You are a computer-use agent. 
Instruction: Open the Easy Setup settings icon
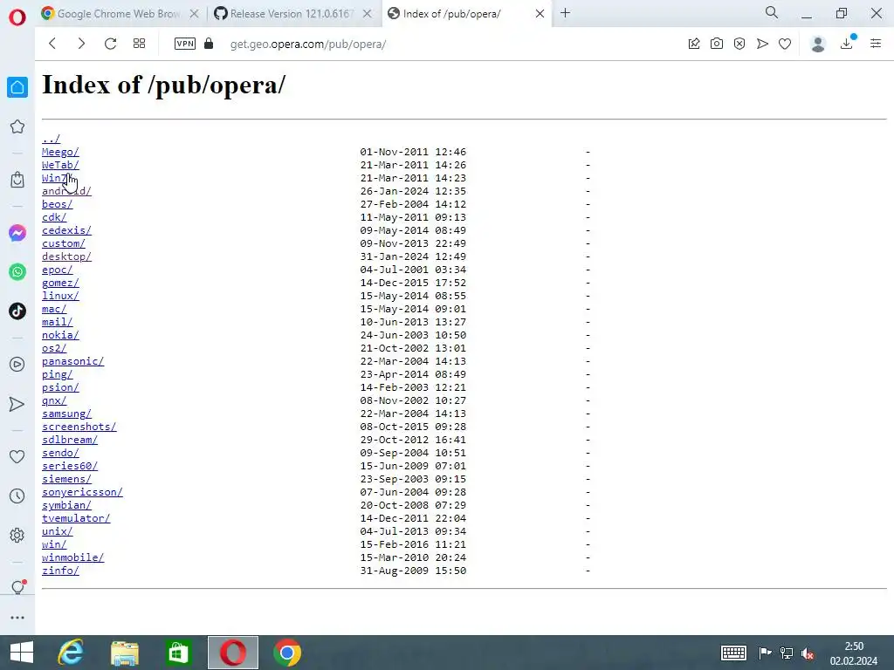pos(876,44)
